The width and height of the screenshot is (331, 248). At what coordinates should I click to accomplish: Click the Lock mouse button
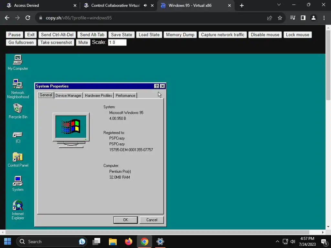pos(298,35)
